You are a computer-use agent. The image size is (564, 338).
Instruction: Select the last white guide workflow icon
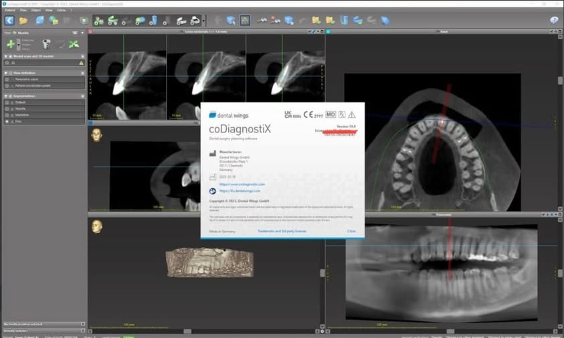point(195,21)
